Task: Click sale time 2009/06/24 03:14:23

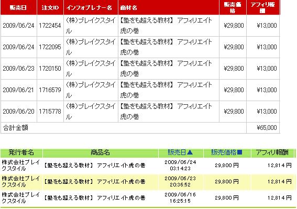Action: [180, 165]
